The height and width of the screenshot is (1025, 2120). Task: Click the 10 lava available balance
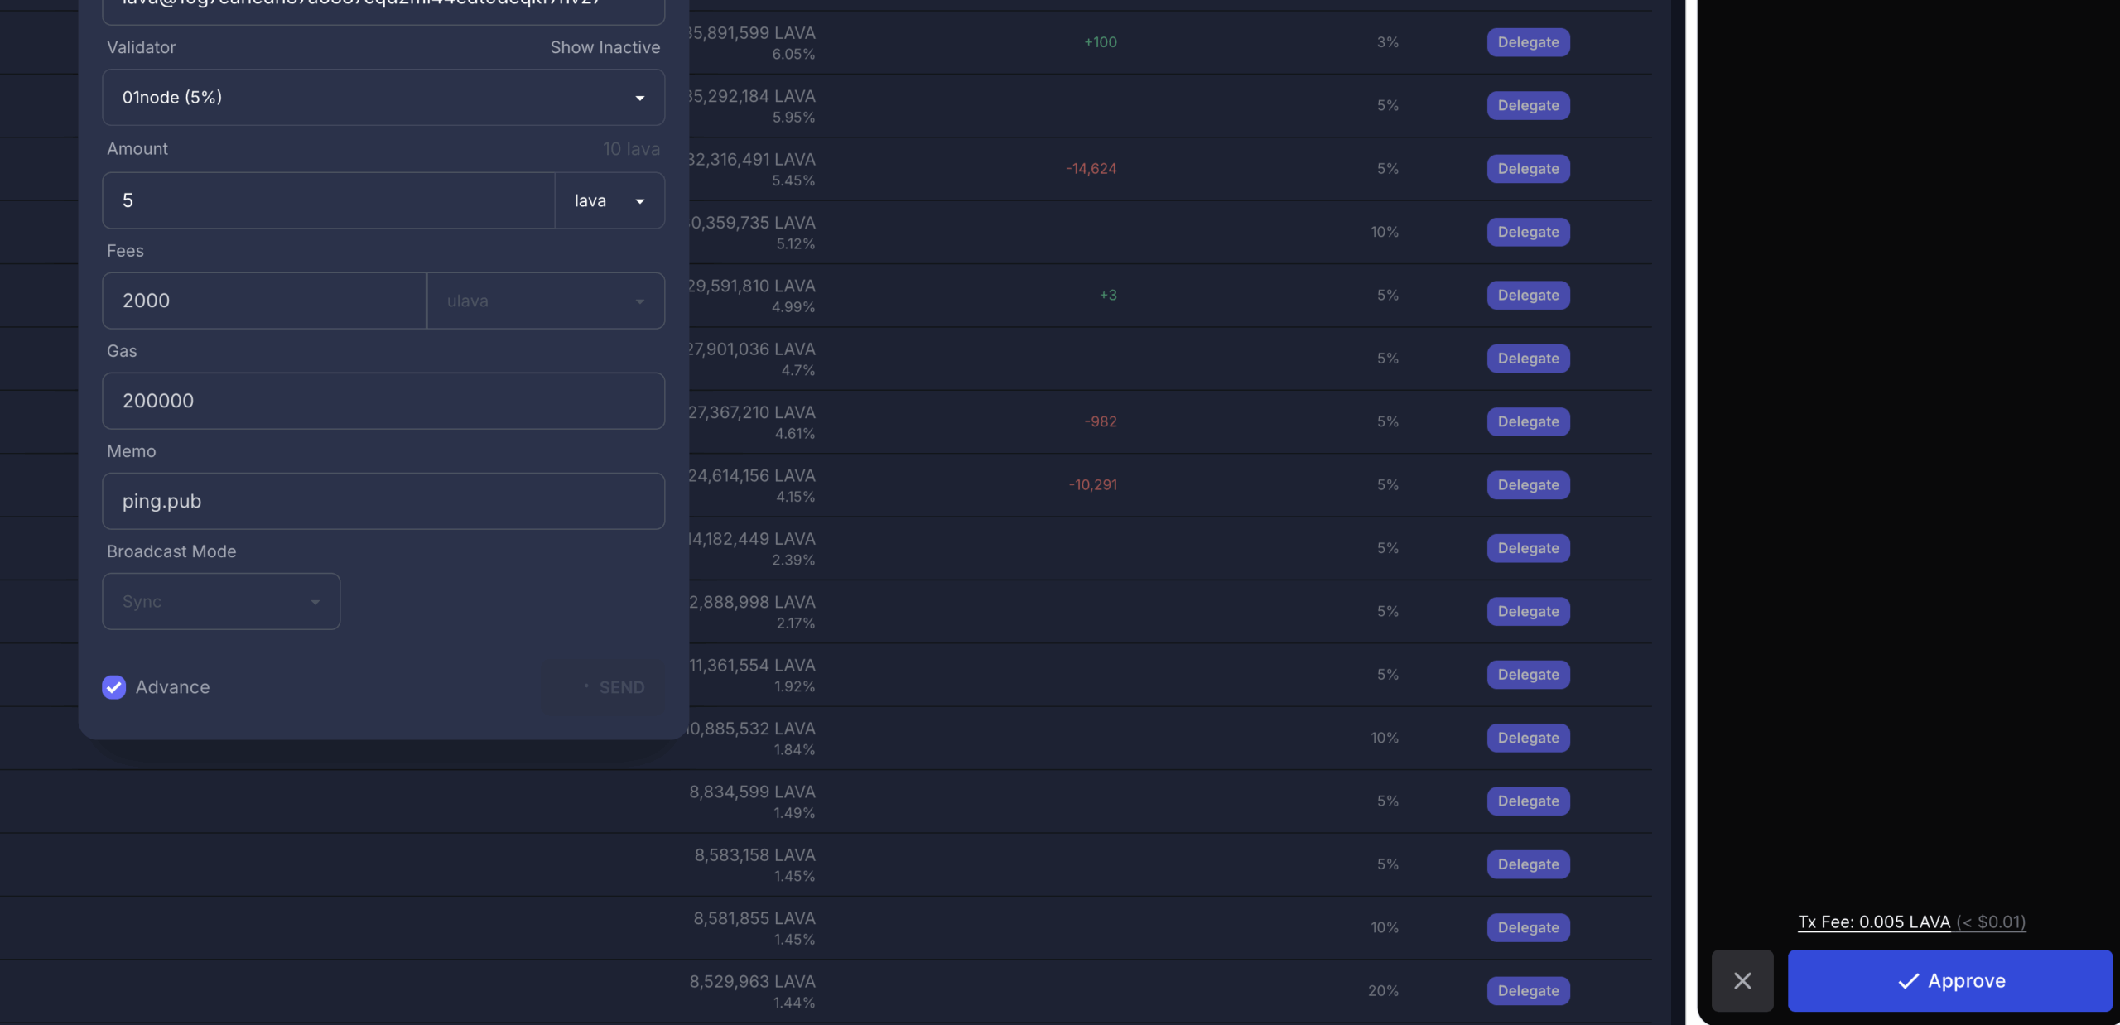click(631, 149)
